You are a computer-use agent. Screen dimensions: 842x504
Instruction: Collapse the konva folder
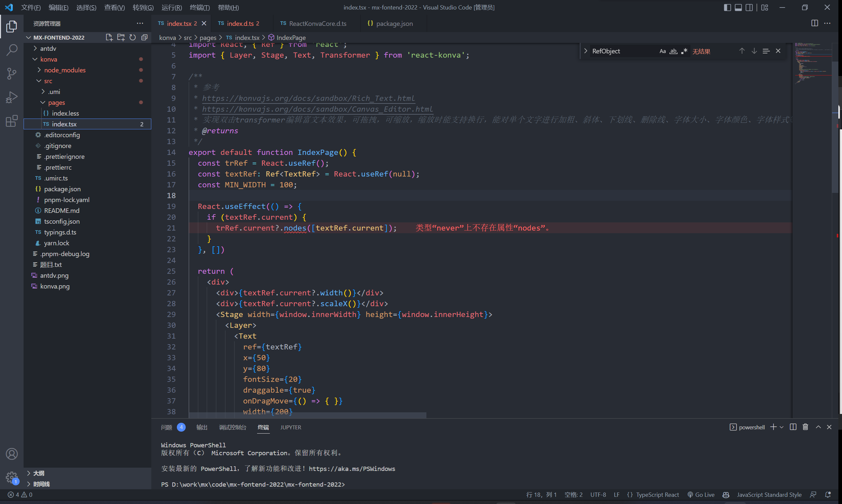35,59
